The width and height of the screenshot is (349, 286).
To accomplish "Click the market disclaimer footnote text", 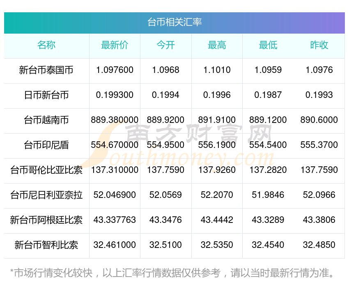I will click(x=172, y=273).
